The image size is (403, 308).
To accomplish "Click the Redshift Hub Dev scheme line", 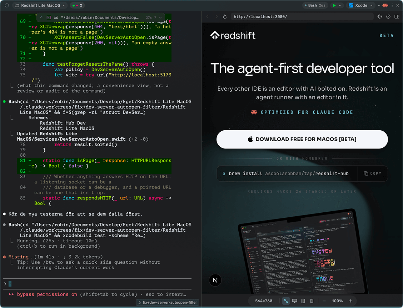I will 63,123.
